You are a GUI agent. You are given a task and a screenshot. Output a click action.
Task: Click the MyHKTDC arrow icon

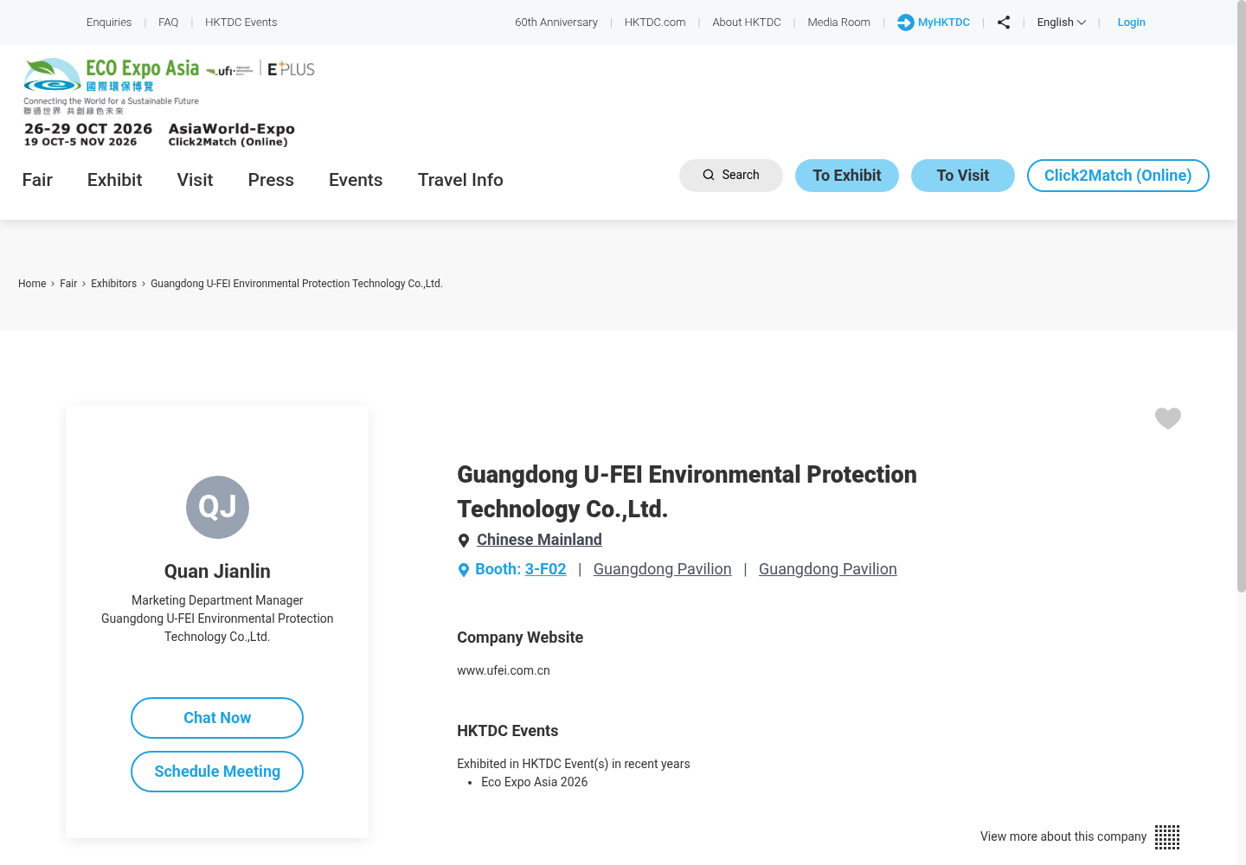[906, 22]
